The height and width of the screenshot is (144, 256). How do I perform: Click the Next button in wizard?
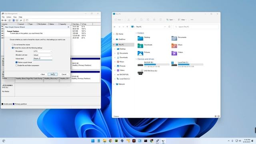click(x=52, y=74)
